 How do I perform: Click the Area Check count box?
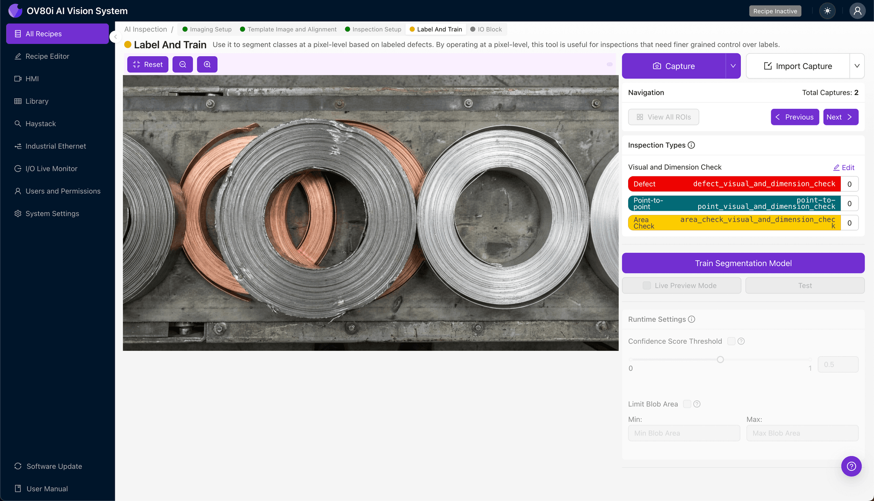coord(849,223)
